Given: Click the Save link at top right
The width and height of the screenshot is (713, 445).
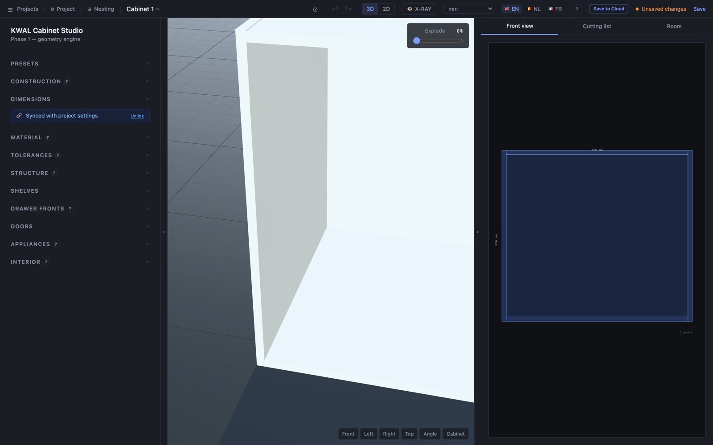Looking at the screenshot, I should [x=699, y=9].
